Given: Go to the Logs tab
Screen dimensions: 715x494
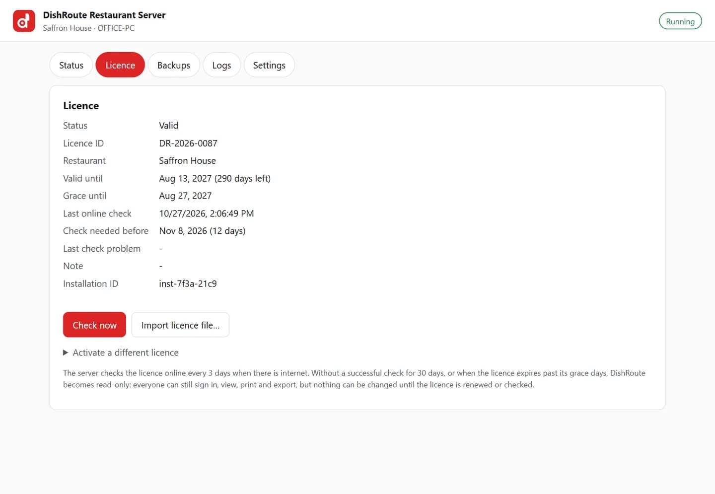Looking at the screenshot, I should [221, 65].
